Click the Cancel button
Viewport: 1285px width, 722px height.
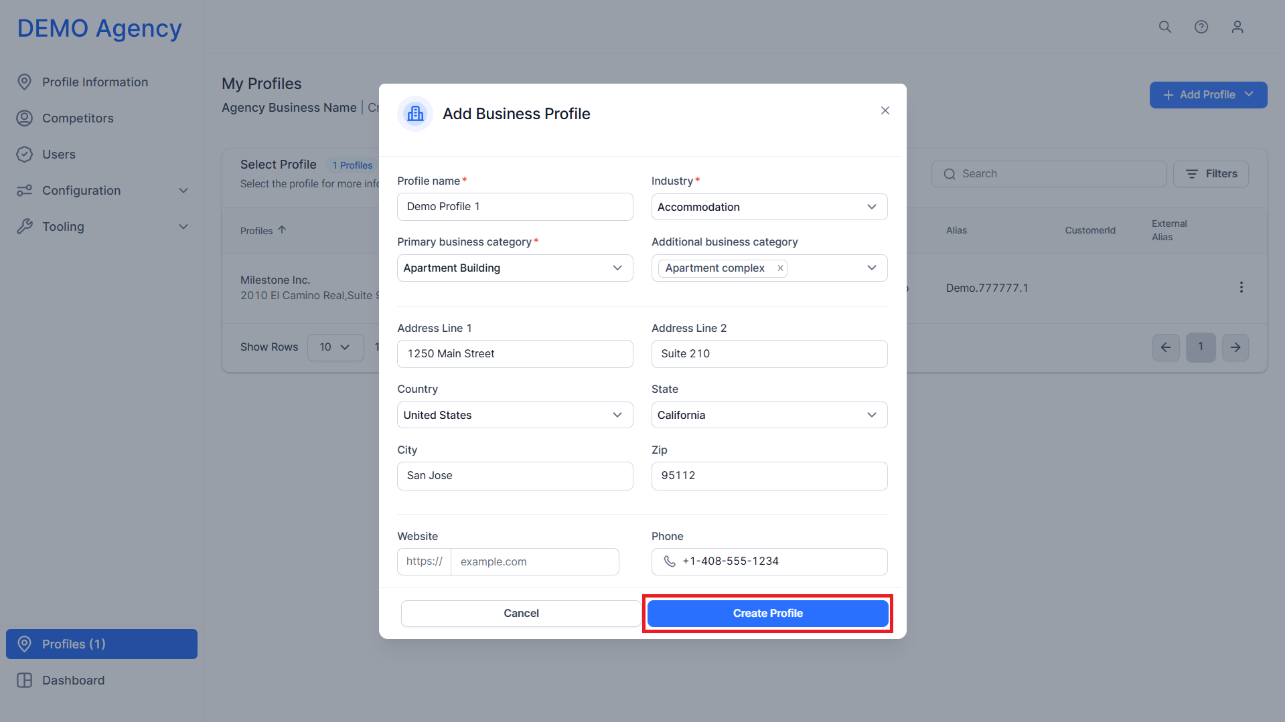[521, 614]
